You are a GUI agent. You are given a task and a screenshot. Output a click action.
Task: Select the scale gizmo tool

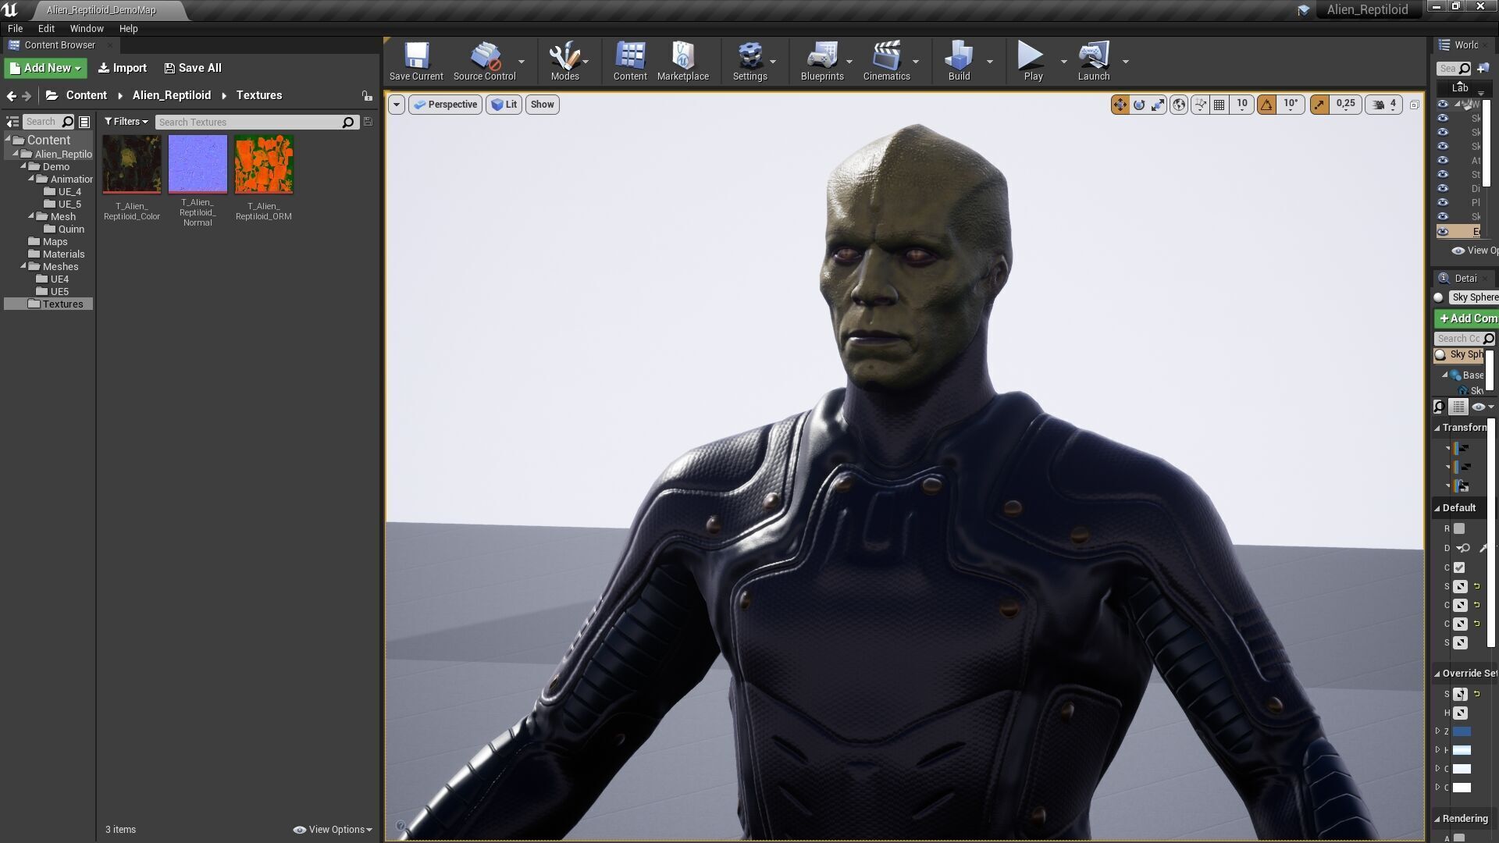1158,105
